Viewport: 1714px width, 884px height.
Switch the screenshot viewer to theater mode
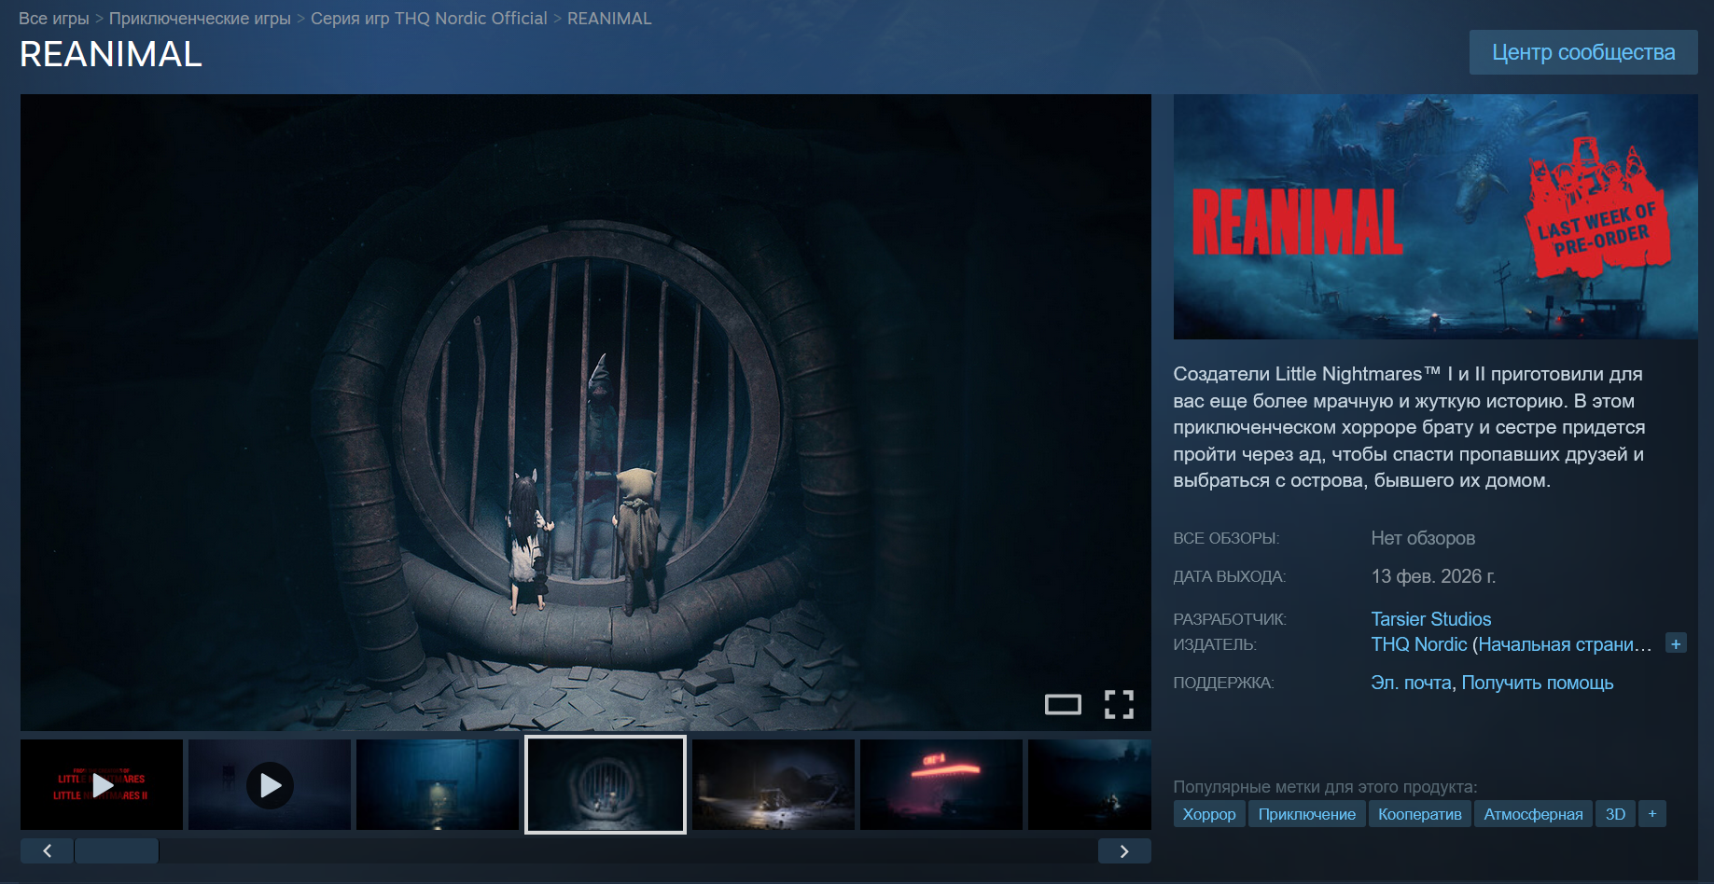(1063, 704)
